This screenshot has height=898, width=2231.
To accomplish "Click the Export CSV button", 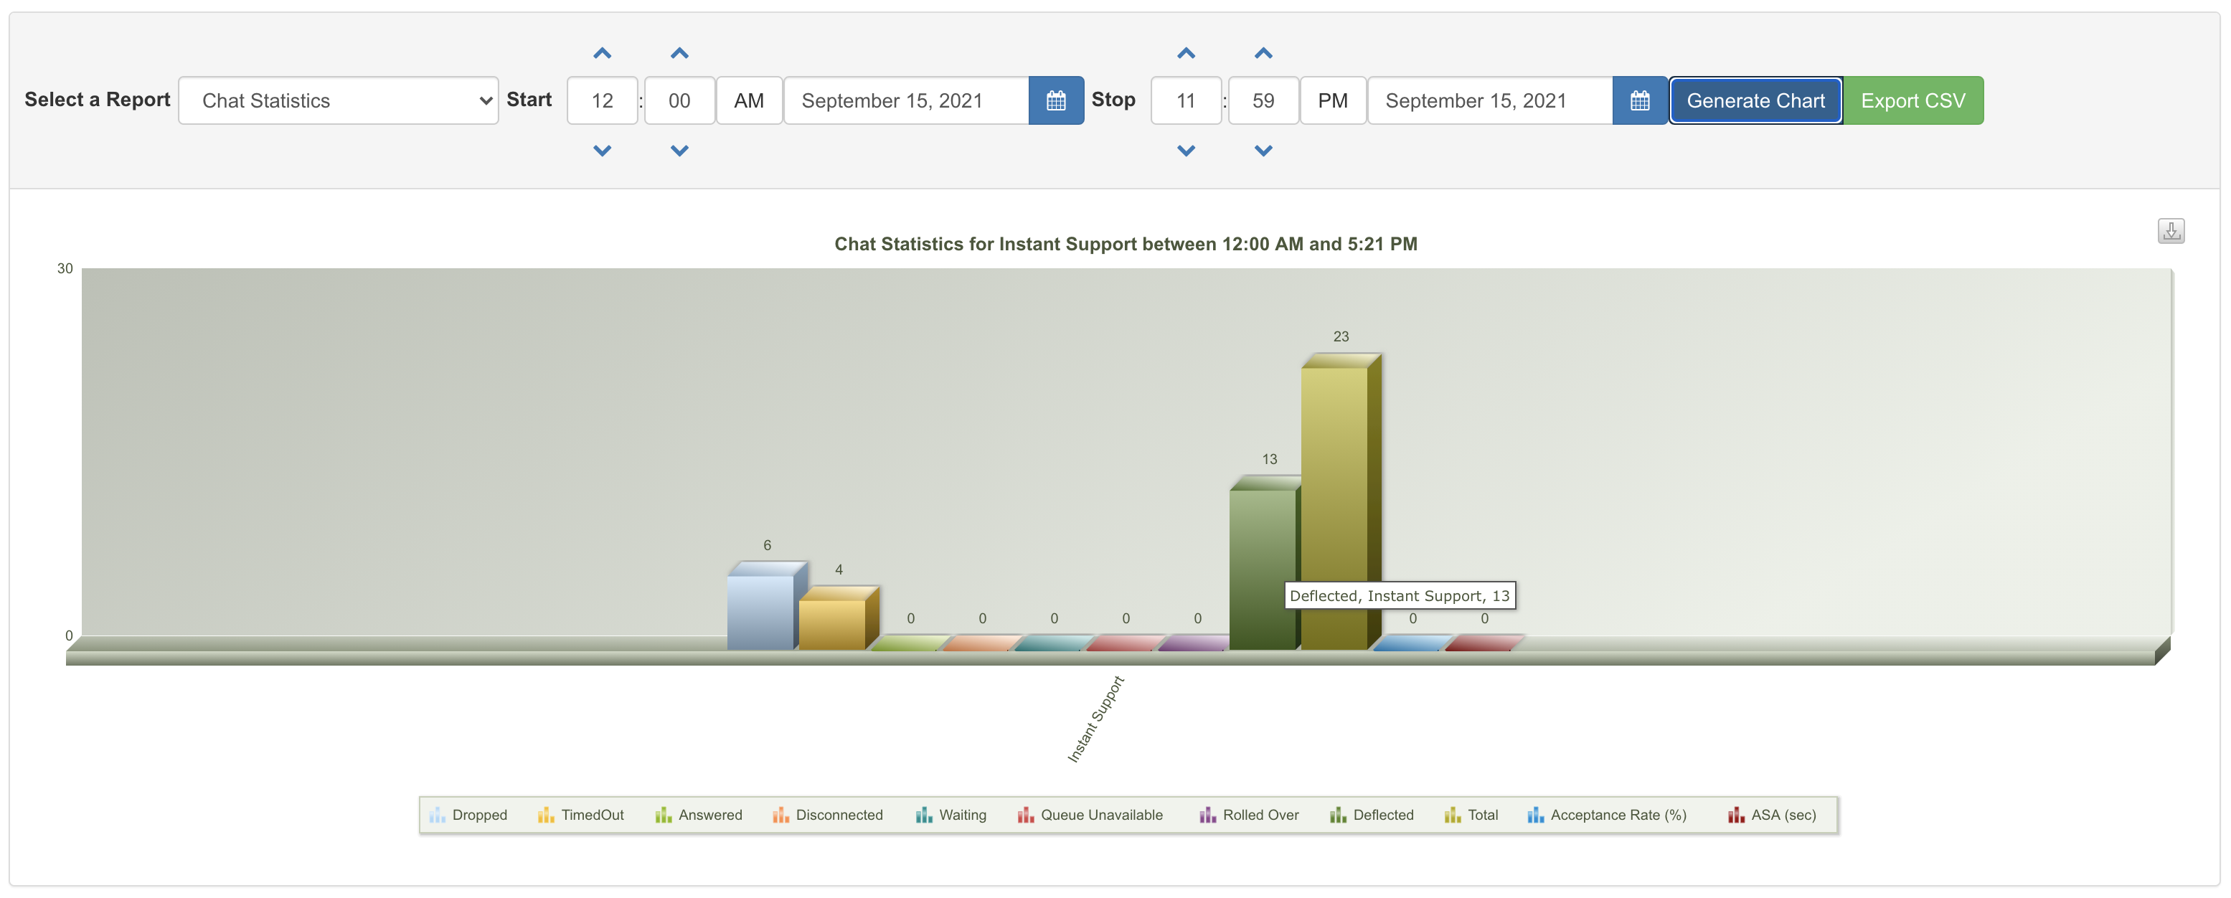I will coord(1912,100).
